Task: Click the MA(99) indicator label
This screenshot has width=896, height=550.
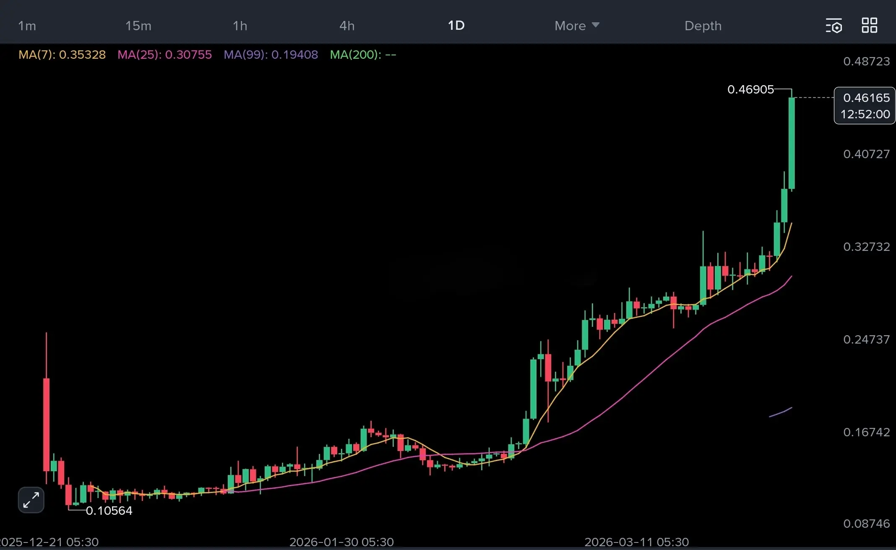Action: 271,55
